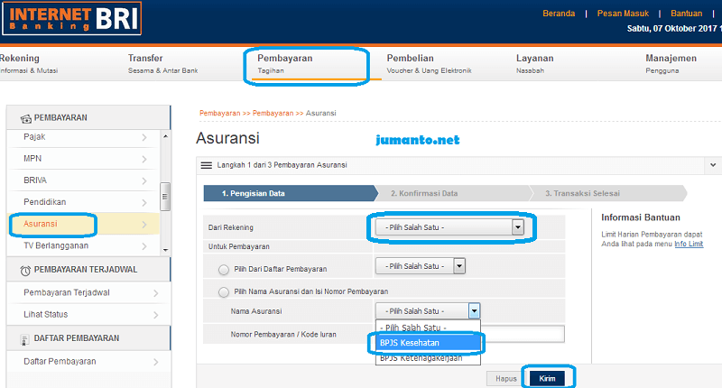Click the chevron in TV Berlangganan row
Image resolution: width=722 pixels, height=388 pixels.
pos(144,246)
